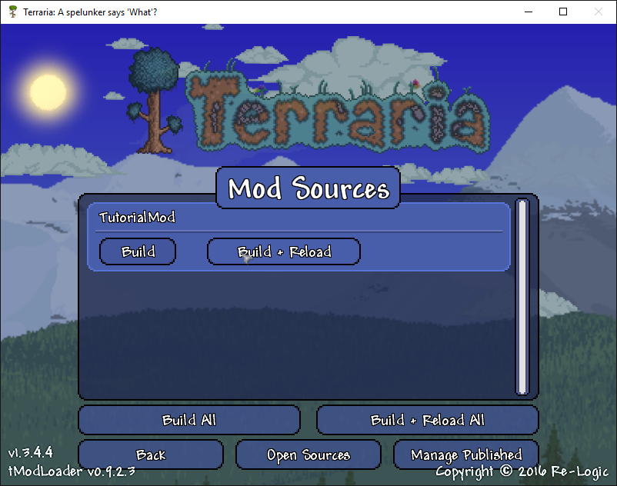Screen dimensions: 617x486
Task: Select the TutorialMod entry name
Action: click(x=137, y=217)
